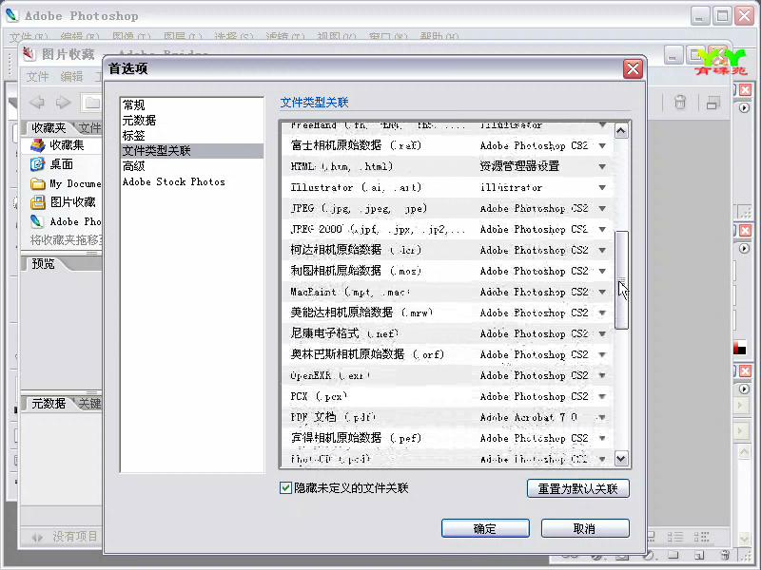This screenshot has height=570, width=761.
Task: Click file list scrollbar up arrow
Action: click(x=621, y=131)
